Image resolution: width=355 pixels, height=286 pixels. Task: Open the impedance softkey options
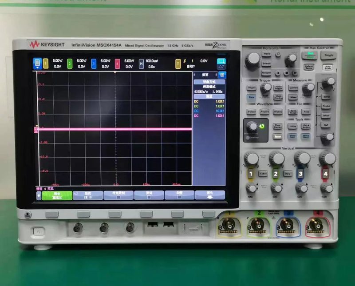(x=88, y=195)
